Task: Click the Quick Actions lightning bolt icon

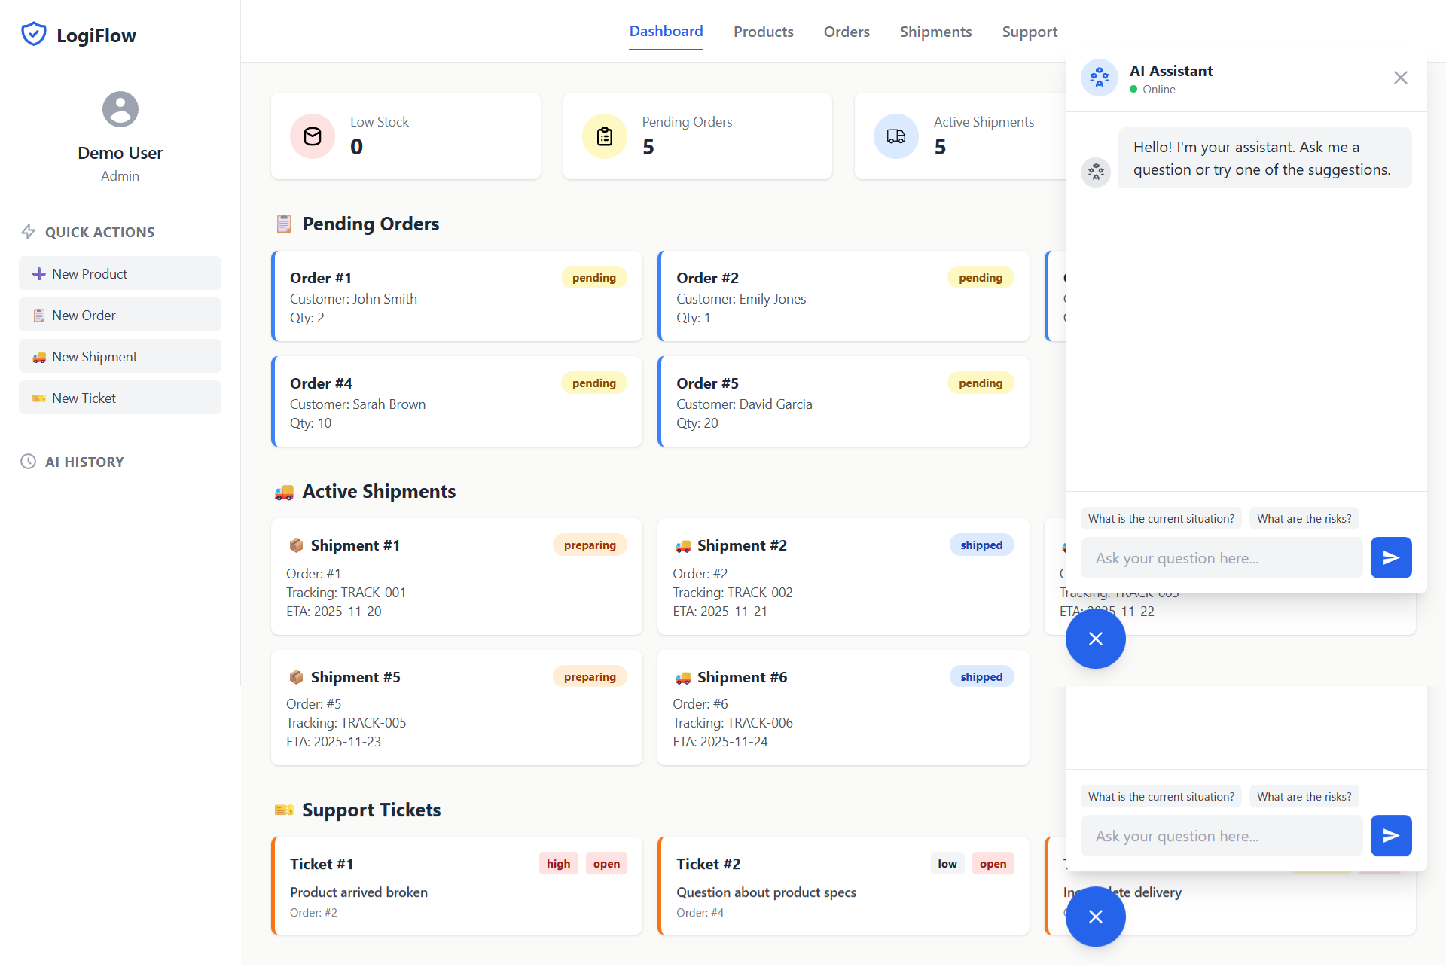Action: point(28,232)
